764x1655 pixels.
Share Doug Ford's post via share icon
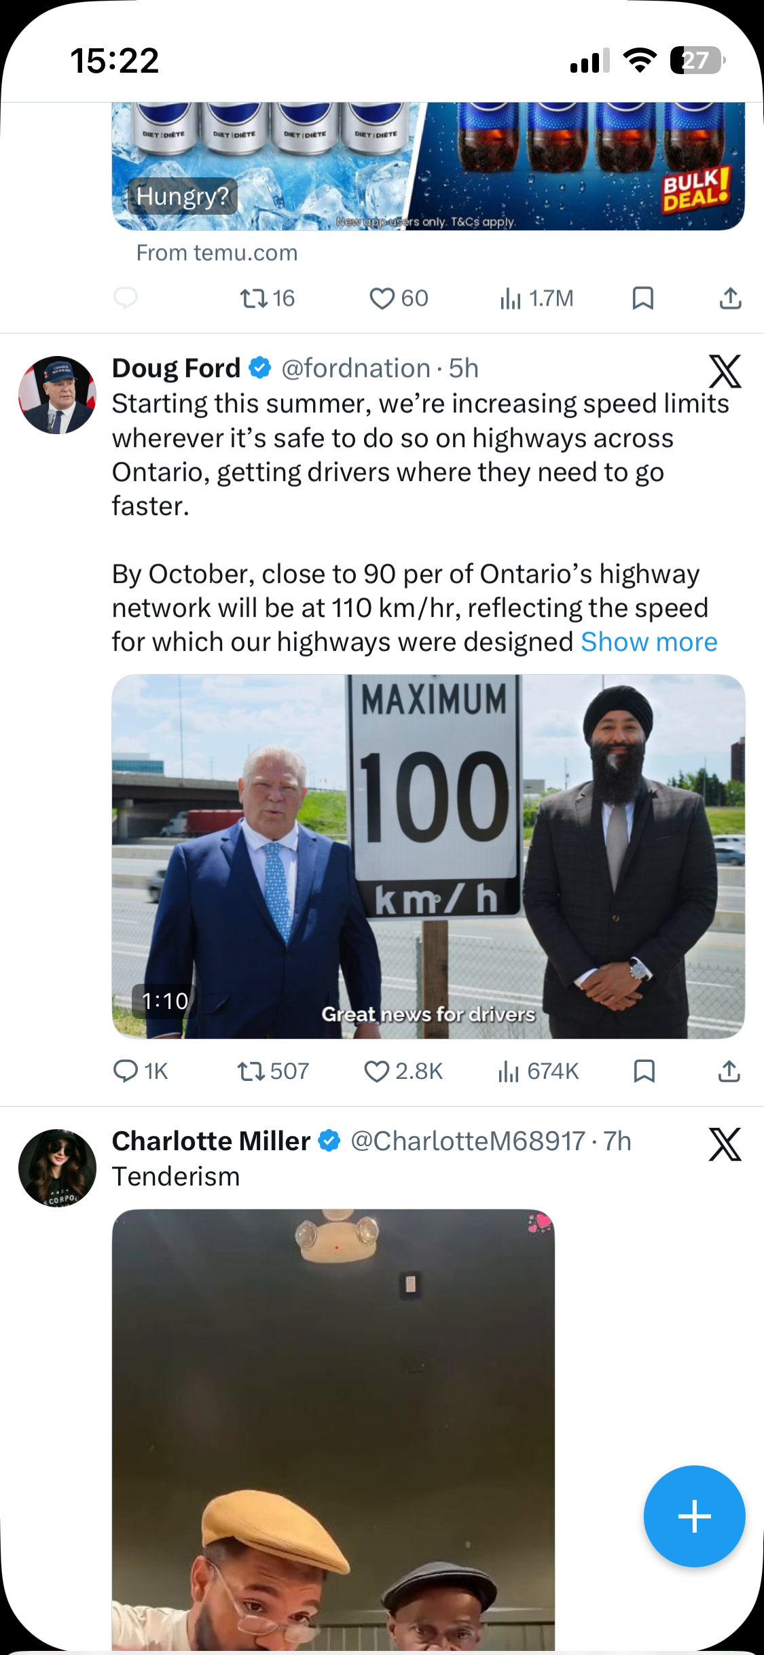point(729,1071)
